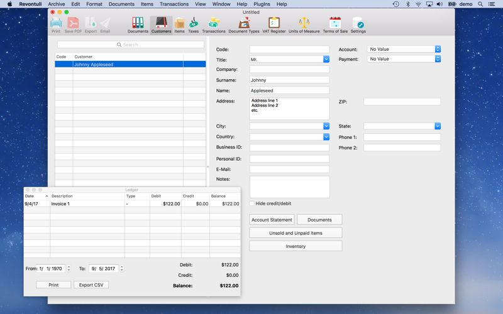
Task: Open Terms of Sale icon
Action: (335, 25)
